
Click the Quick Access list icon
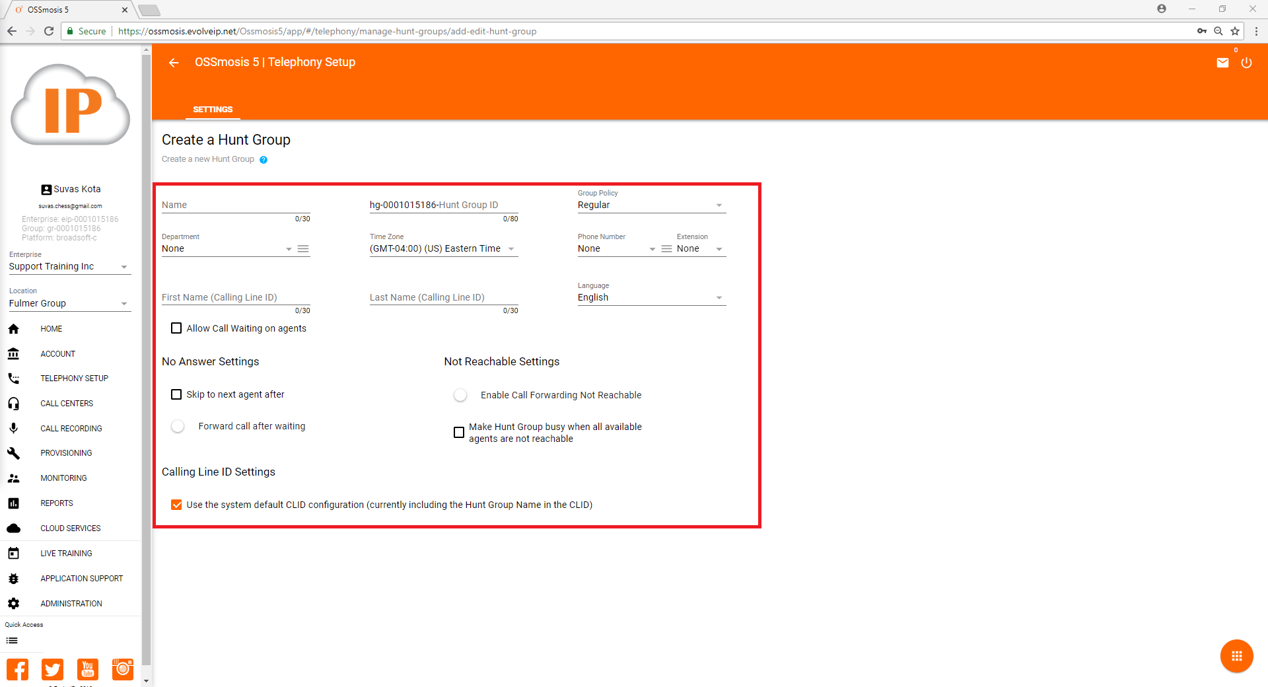[x=12, y=641]
